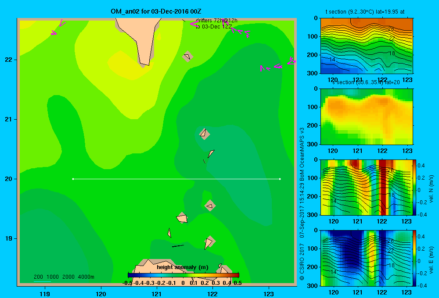This screenshot has width=439, height=298.
Task: Click the -0.4 tick on vel. N color bar
Action: click(x=421, y=215)
